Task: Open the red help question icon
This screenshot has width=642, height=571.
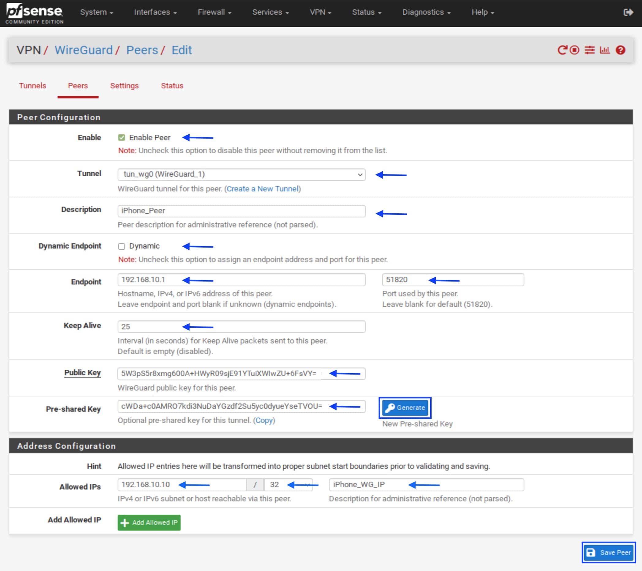Action: (x=620, y=50)
